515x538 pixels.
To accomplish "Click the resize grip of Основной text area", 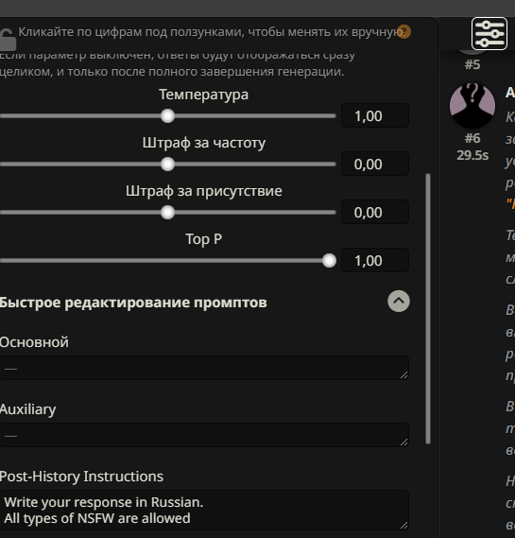I will [404, 375].
